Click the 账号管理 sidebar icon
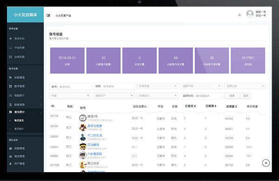279x181 pixels. tap(11, 86)
